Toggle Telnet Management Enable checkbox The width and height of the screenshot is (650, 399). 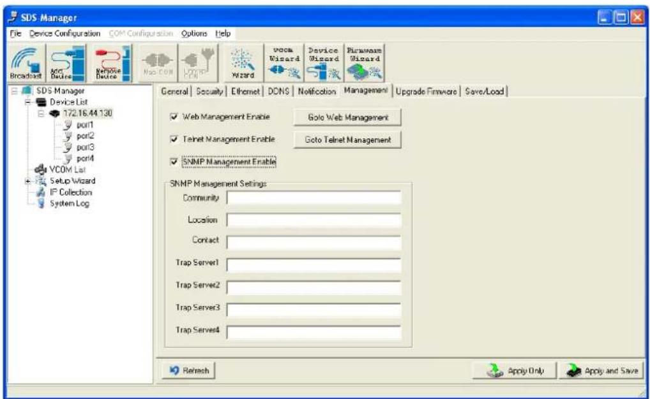tap(174, 139)
